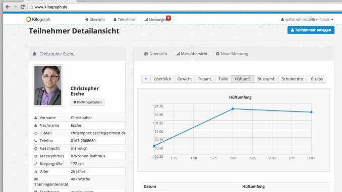Click the icon next to Alter

tap(36, 171)
